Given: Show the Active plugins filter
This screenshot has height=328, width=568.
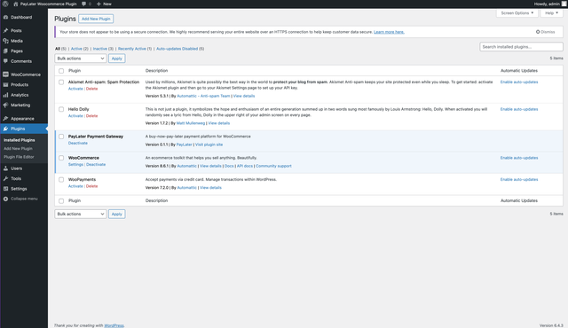Looking at the screenshot, I should (x=76, y=49).
